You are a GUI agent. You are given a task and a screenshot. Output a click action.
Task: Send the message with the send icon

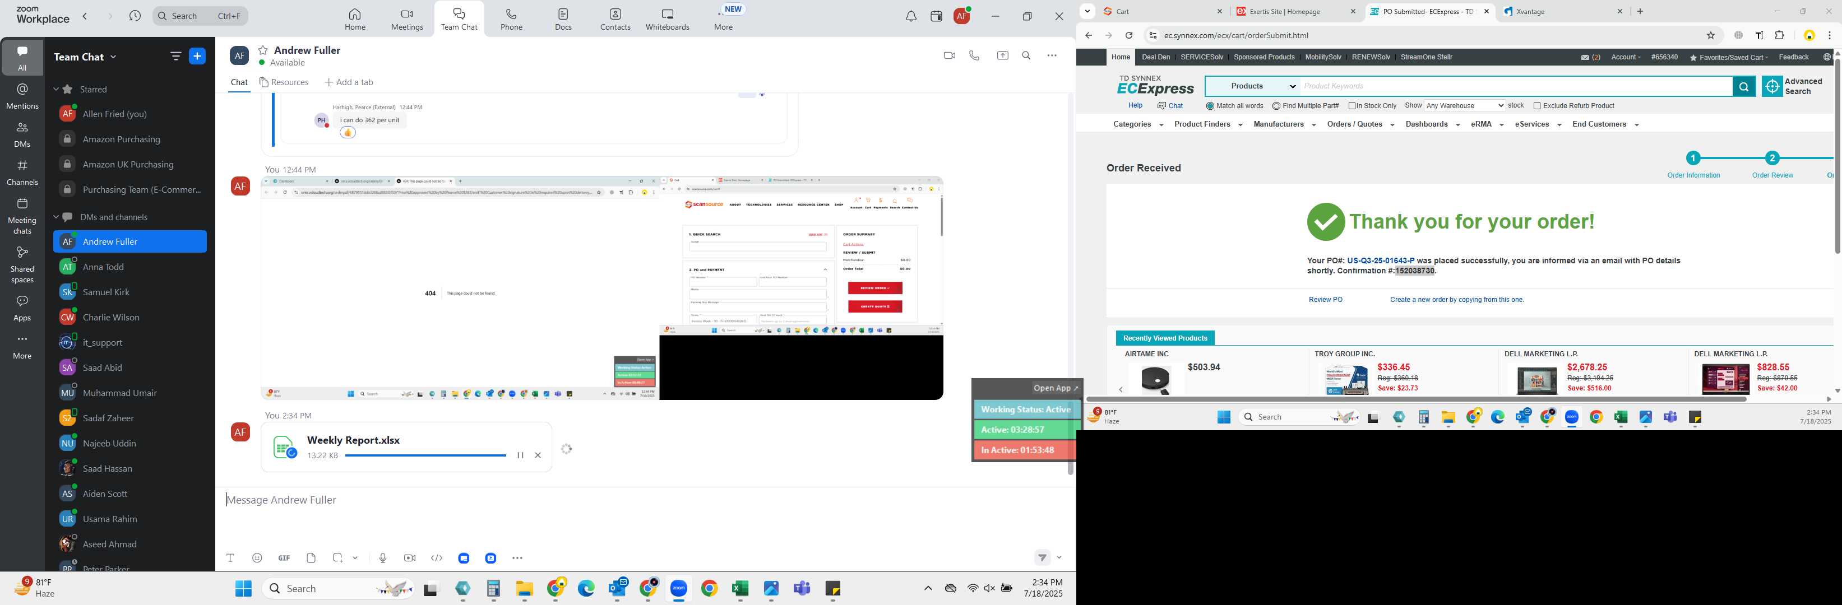(1043, 558)
